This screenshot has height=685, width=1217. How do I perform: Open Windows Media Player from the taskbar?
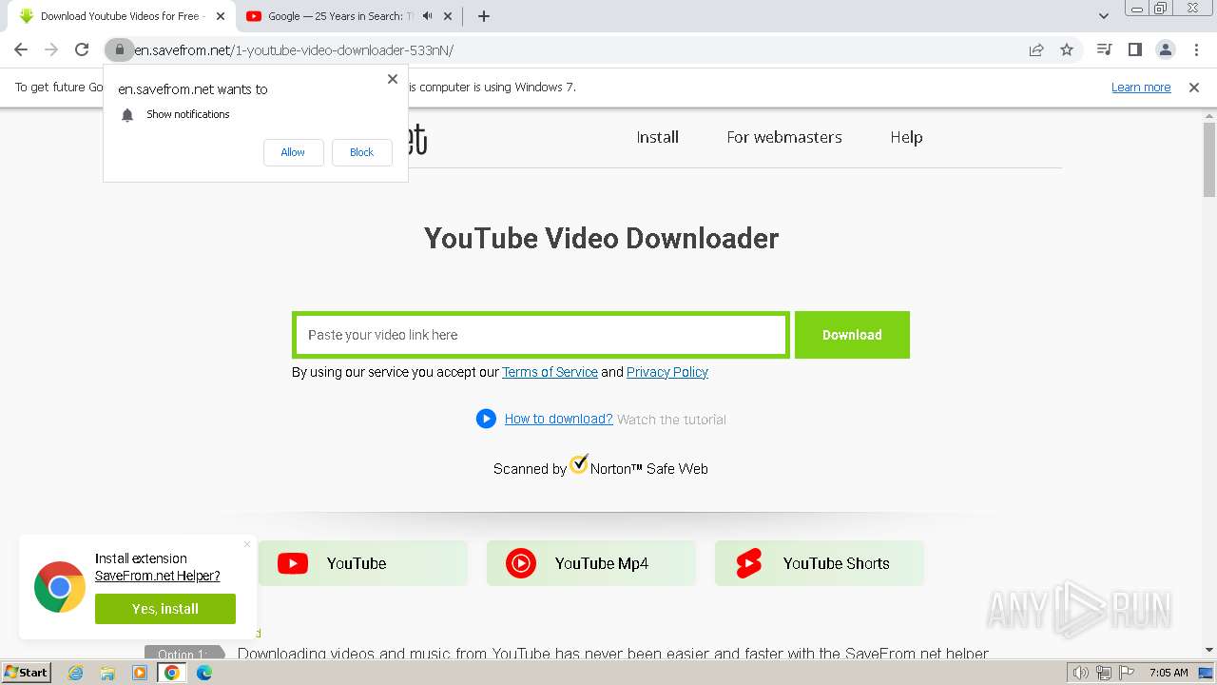[140, 673]
